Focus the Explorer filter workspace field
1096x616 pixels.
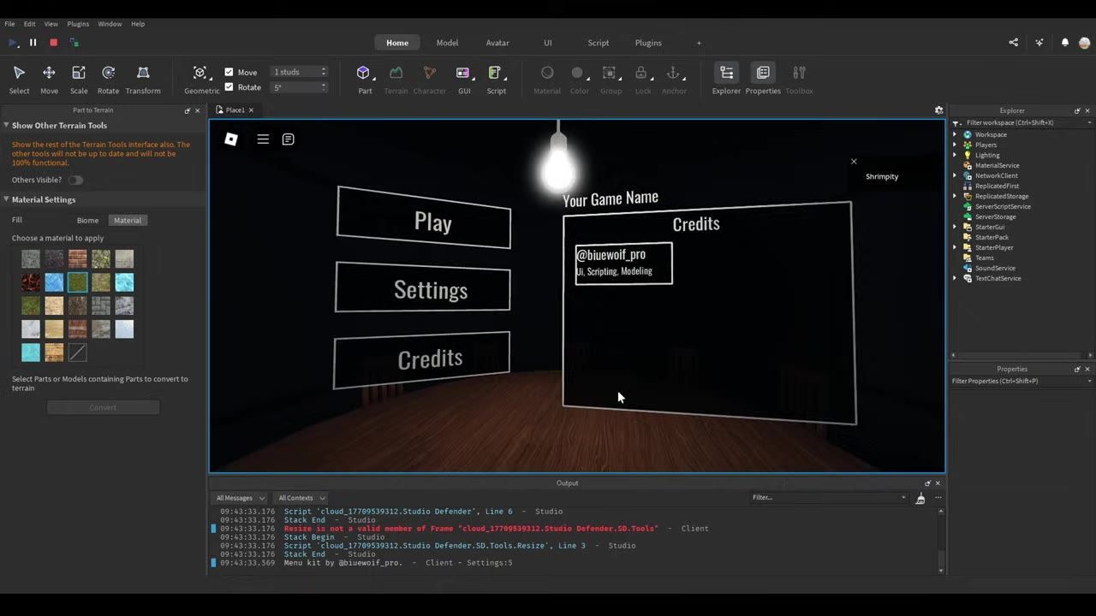click(1022, 122)
